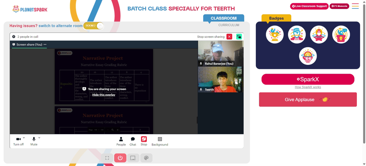Image resolution: width=366 pixels, height=166 pixels.
Task: Open the Chat panel
Action: pyautogui.click(x=133, y=141)
